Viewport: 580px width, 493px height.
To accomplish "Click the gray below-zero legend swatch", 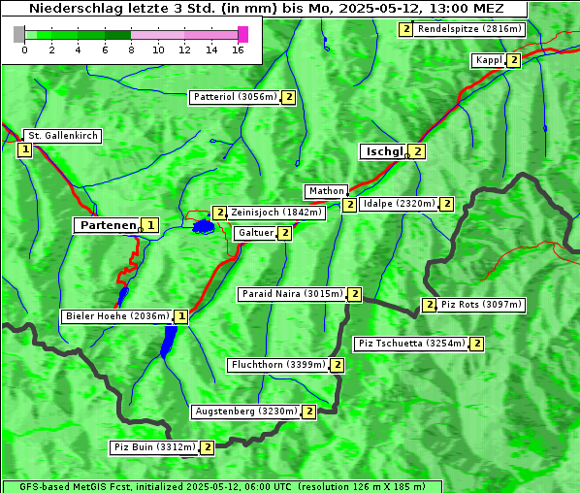I will (x=18, y=34).
